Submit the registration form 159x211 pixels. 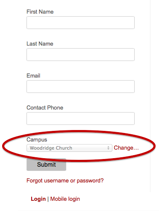pyautogui.click(x=46, y=165)
